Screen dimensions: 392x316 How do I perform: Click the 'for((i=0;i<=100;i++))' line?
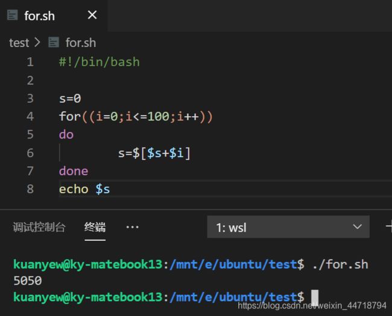[136, 117]
